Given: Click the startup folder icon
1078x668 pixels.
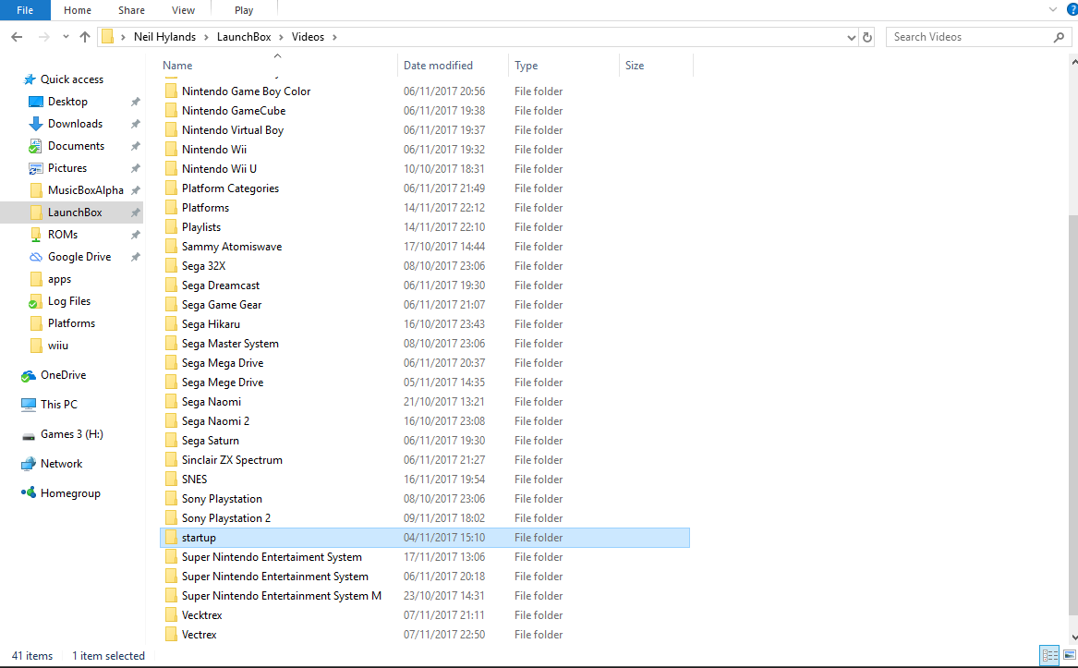Looking at the screenshot, I should (x=171, y=538).
